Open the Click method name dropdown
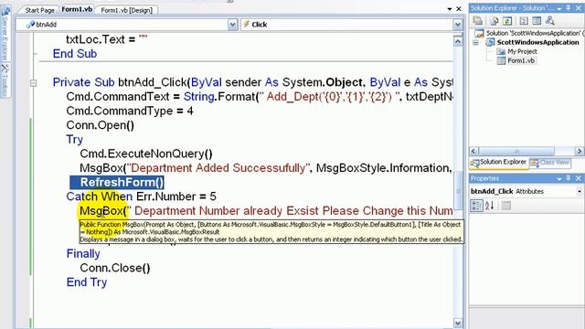 pyautogui.click(x=457, y=25)
